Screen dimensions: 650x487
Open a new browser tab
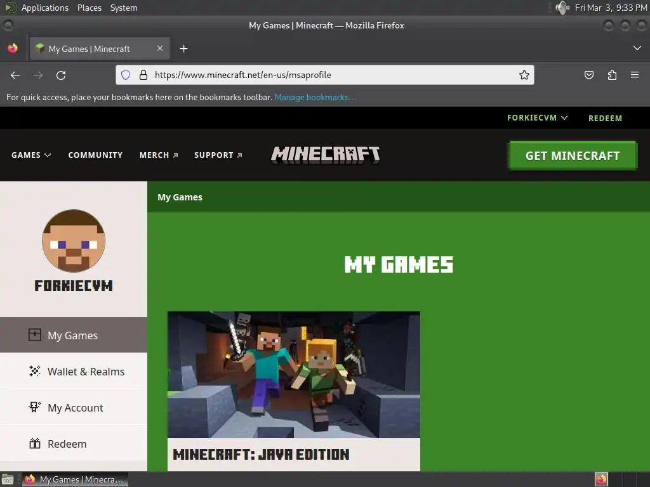[x=183, y=49]
